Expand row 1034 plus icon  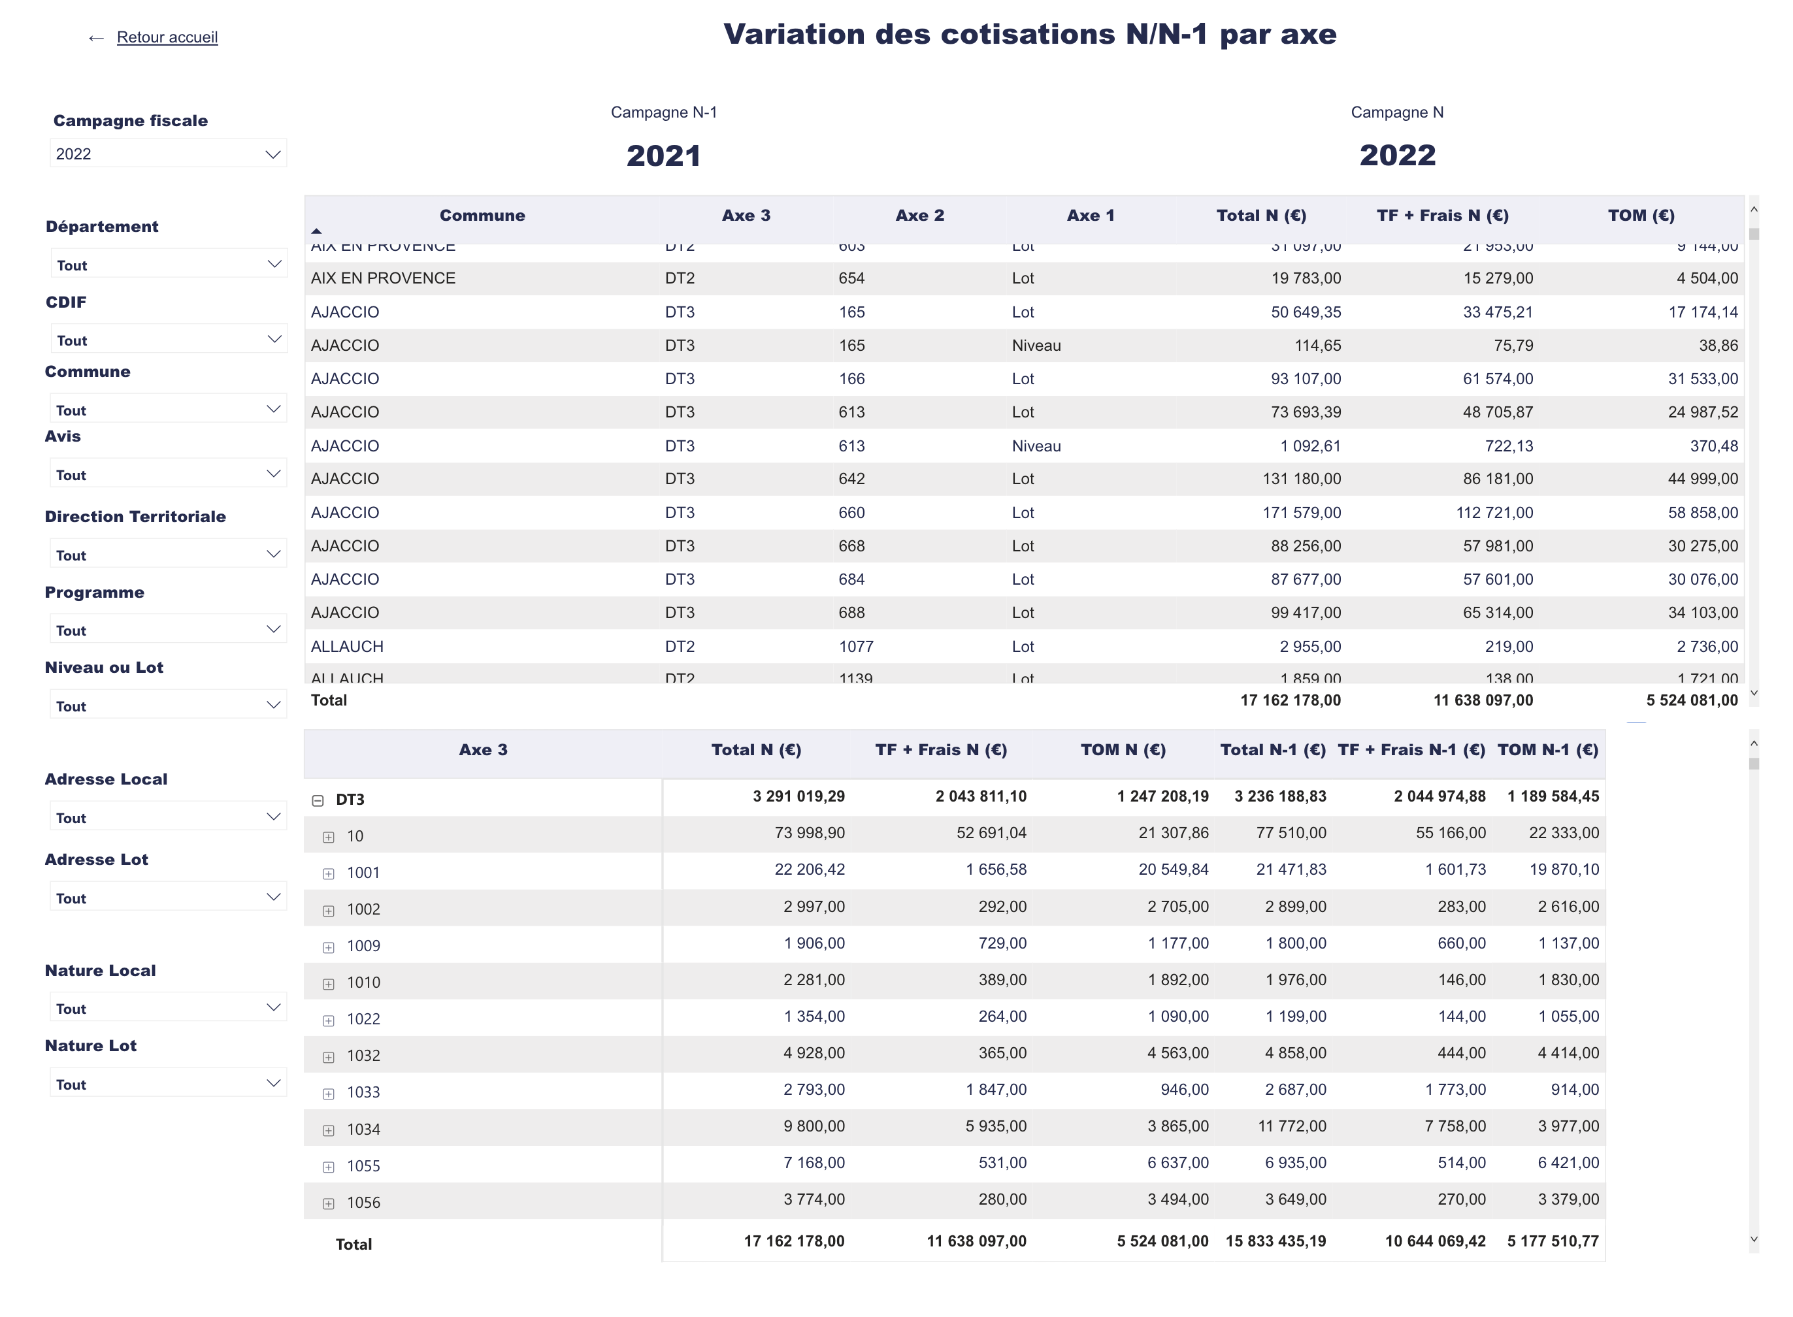[x=329, y=1130]
